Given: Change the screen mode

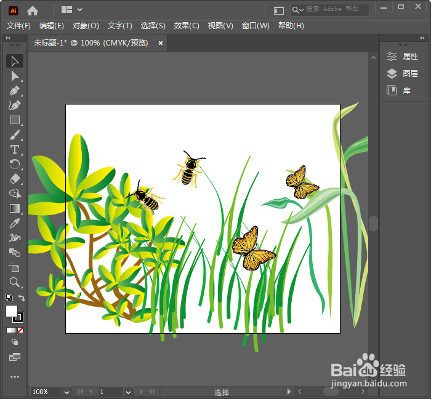Looking at the screenshot, I should click(x=15, y=357).
